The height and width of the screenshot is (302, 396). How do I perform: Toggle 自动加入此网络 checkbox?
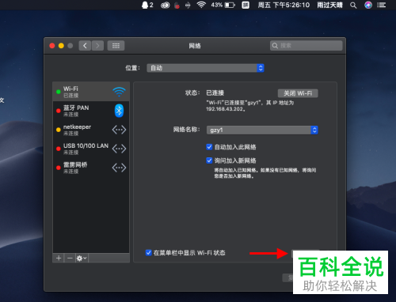(x=209, y=147)
